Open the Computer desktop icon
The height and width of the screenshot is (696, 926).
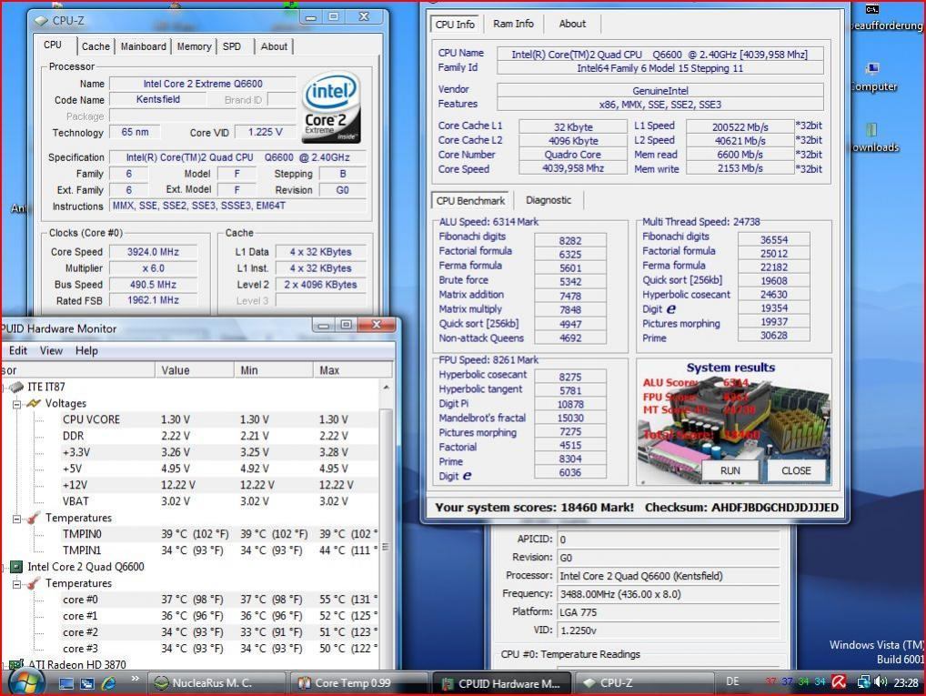coord(873,76)
